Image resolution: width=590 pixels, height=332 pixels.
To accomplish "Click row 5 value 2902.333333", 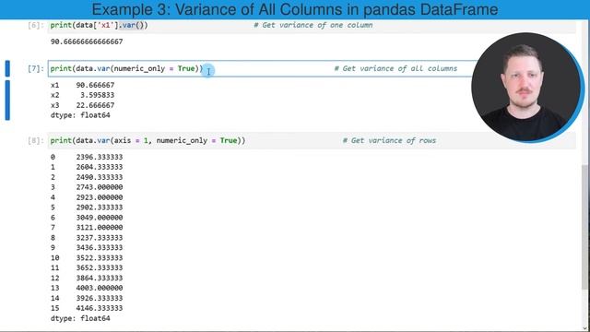I will [x=100, y=207].
